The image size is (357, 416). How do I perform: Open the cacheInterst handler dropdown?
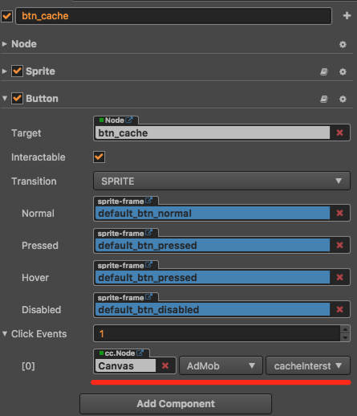point(308,365)
